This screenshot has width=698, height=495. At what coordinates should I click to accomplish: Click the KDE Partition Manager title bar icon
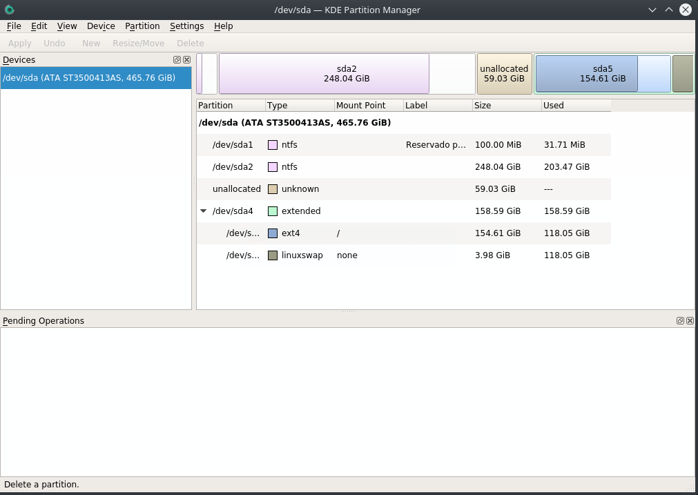[x=10, y=10]
